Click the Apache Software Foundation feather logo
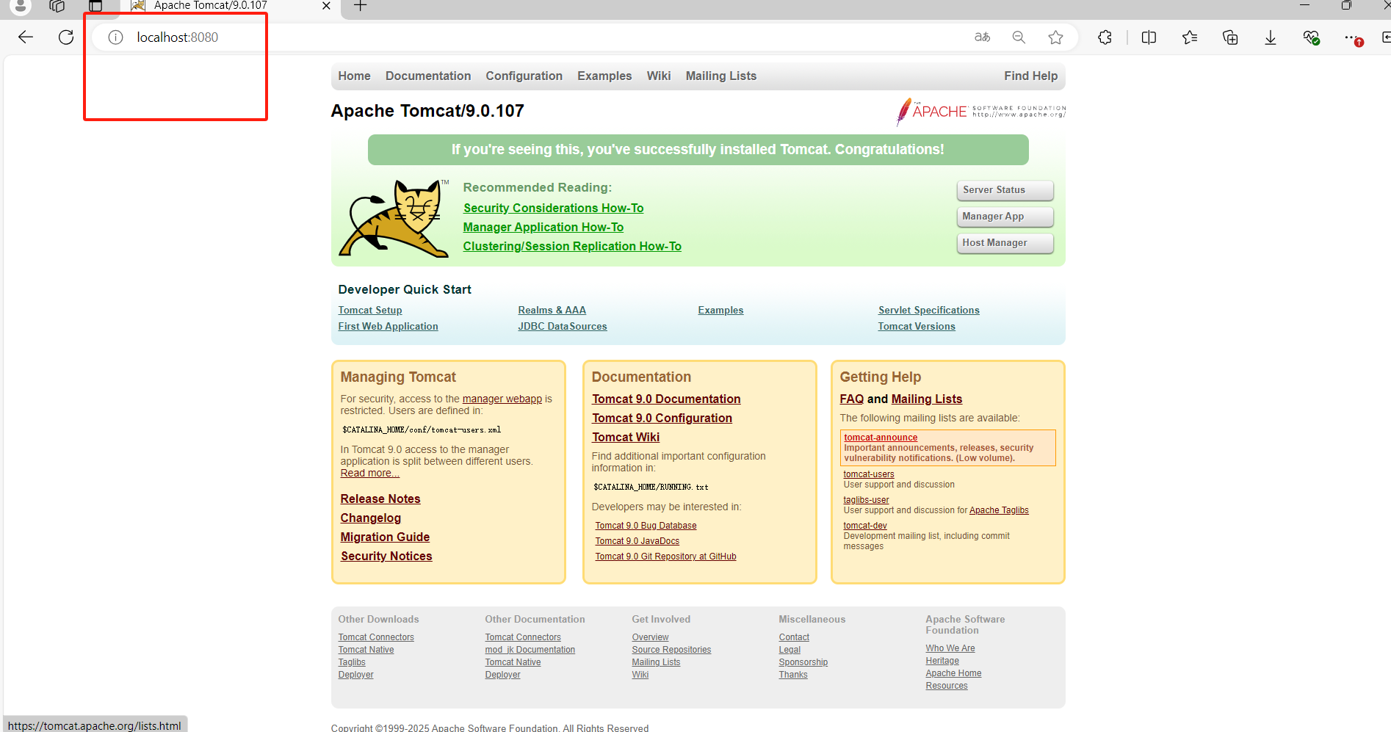1391x732 pixels. pos(981,112)
